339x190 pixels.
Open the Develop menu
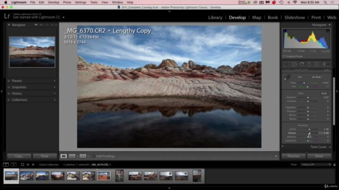tap(53, 2)
